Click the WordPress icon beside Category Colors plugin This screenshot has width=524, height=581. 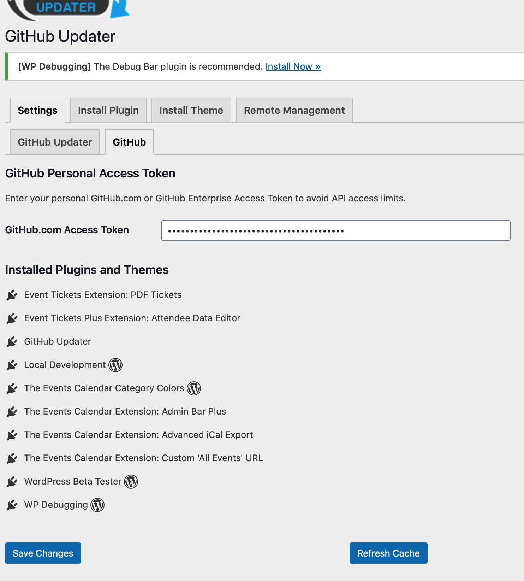[194, 388]
